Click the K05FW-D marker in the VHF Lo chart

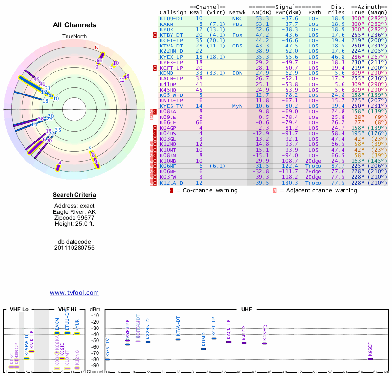coord(27,358)
